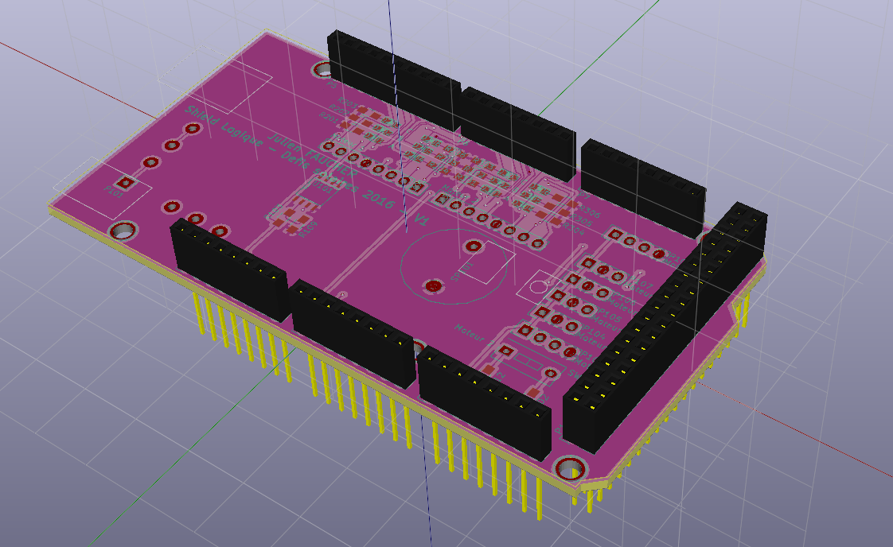
Task: Click the rear-left black pin header
Action: tap(394, 78)
